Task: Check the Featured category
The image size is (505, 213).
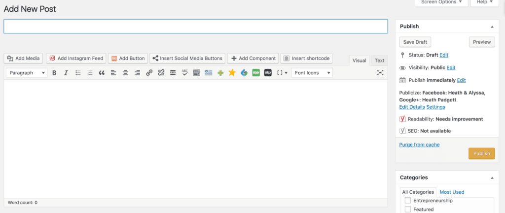Action: click(x=408, y=210)
